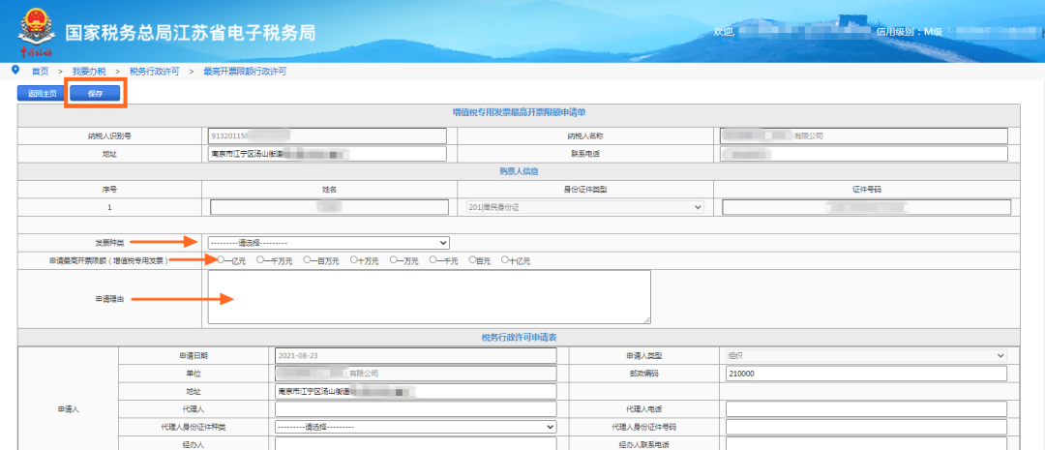
Task: Click the 经办人 input field
Action: point(416,444)
